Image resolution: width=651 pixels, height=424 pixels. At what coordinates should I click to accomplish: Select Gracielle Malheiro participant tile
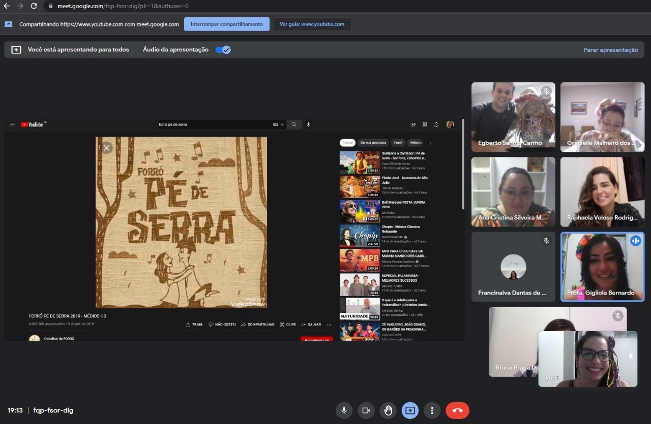(602, 117)
